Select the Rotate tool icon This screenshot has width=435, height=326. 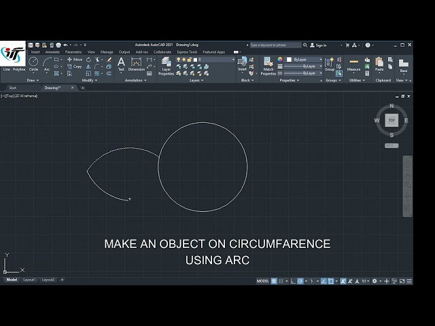(x=88, y=60)
